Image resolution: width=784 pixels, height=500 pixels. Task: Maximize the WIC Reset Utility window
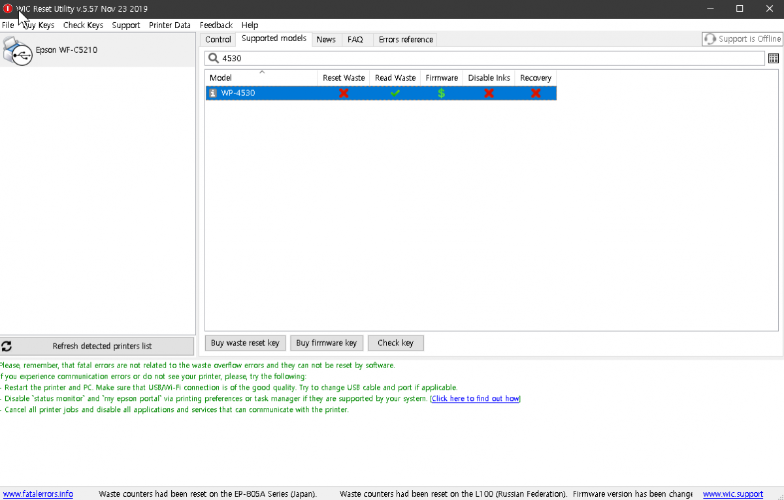pos(740,9)
